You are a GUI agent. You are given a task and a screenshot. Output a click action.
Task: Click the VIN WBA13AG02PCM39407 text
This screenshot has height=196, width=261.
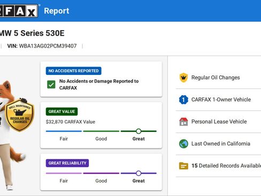(x=42, y=46)
